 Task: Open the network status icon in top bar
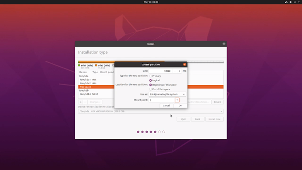(286, 2)
